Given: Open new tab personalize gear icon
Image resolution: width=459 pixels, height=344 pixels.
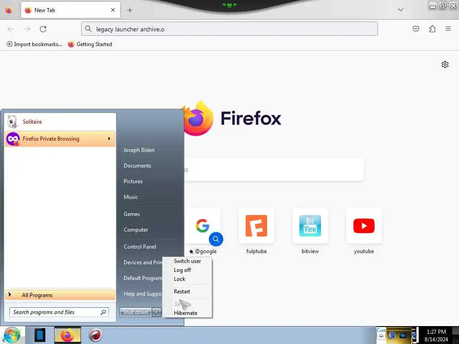Looking at the screenshot, I should tap(445, 64).
